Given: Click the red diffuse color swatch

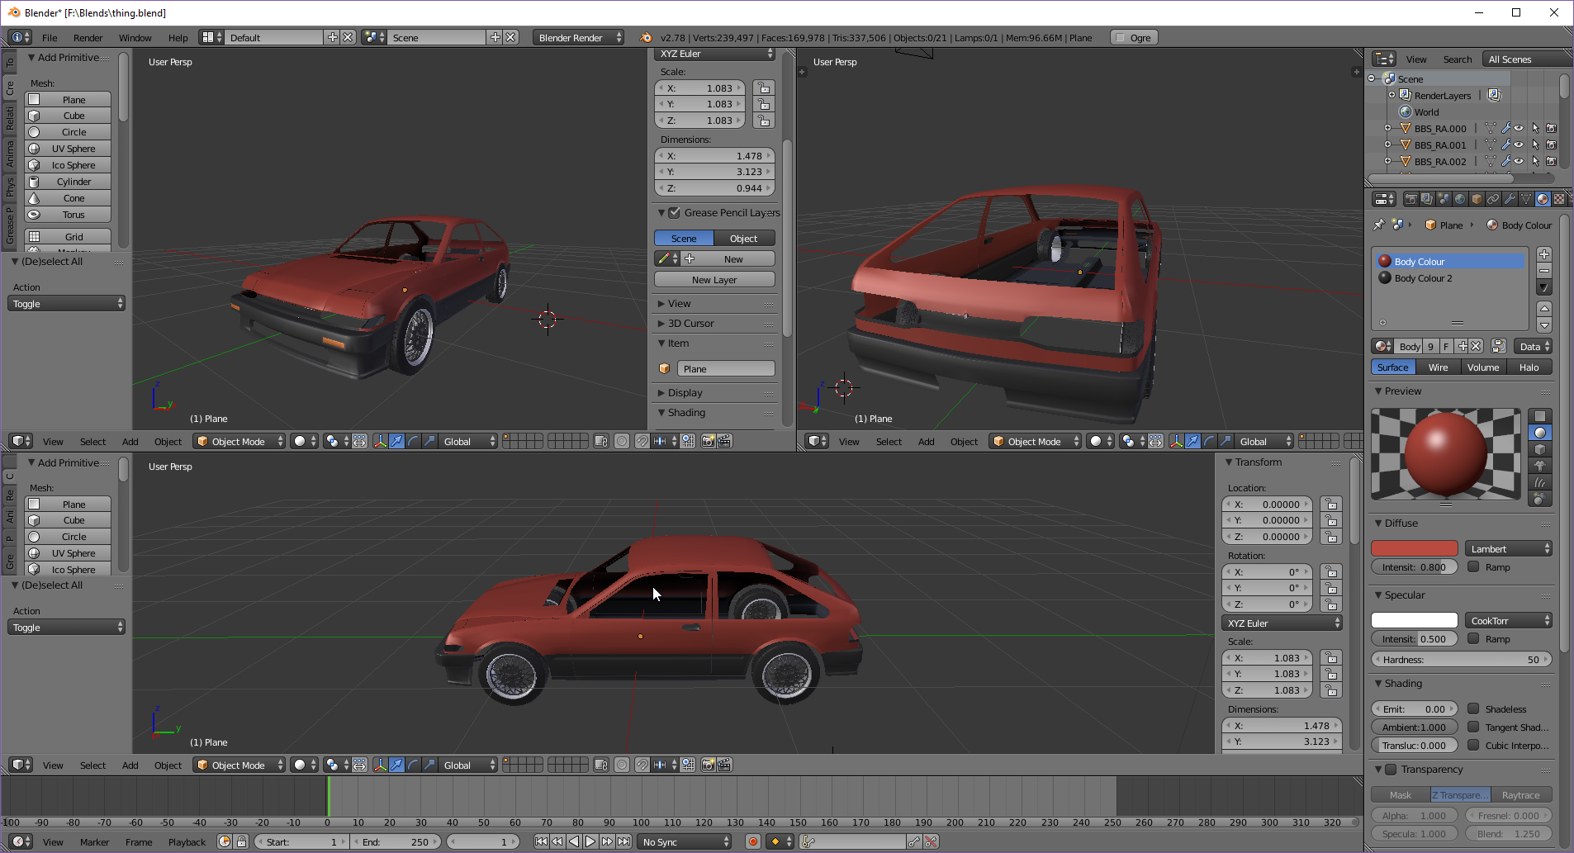Looking at the screenshot, I should 1414,549.
